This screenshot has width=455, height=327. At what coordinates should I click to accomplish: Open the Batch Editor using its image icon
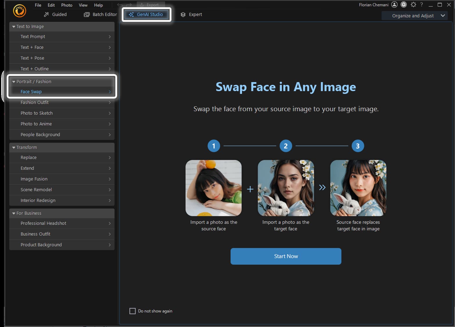click(x=87, y=14)
